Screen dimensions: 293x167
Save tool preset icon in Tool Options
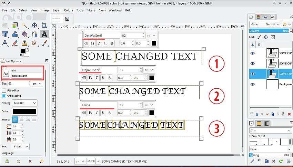pos(7,161)
